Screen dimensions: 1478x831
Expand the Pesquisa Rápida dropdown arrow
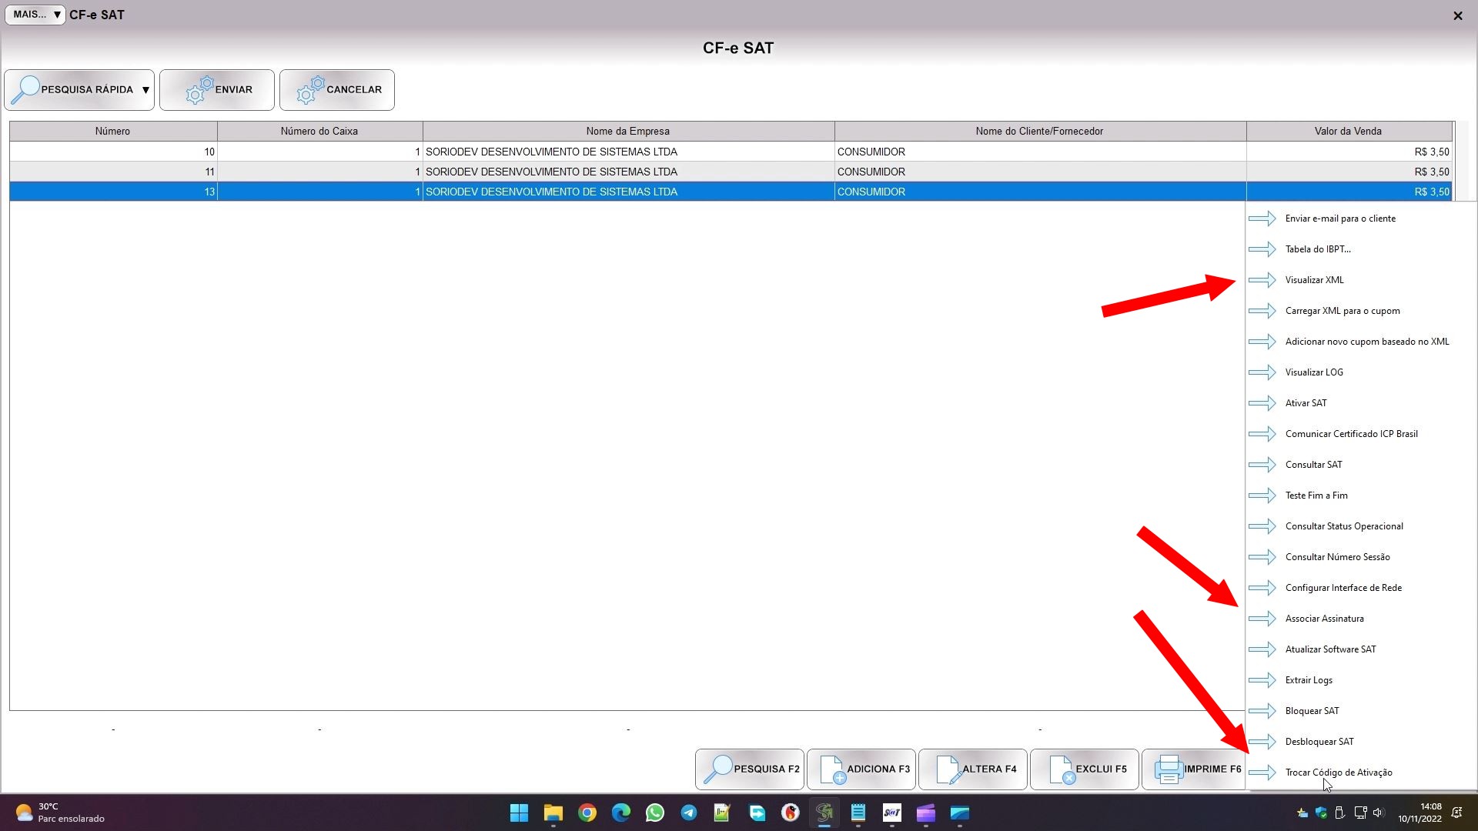pyautogui.click(x=145, y=90)
